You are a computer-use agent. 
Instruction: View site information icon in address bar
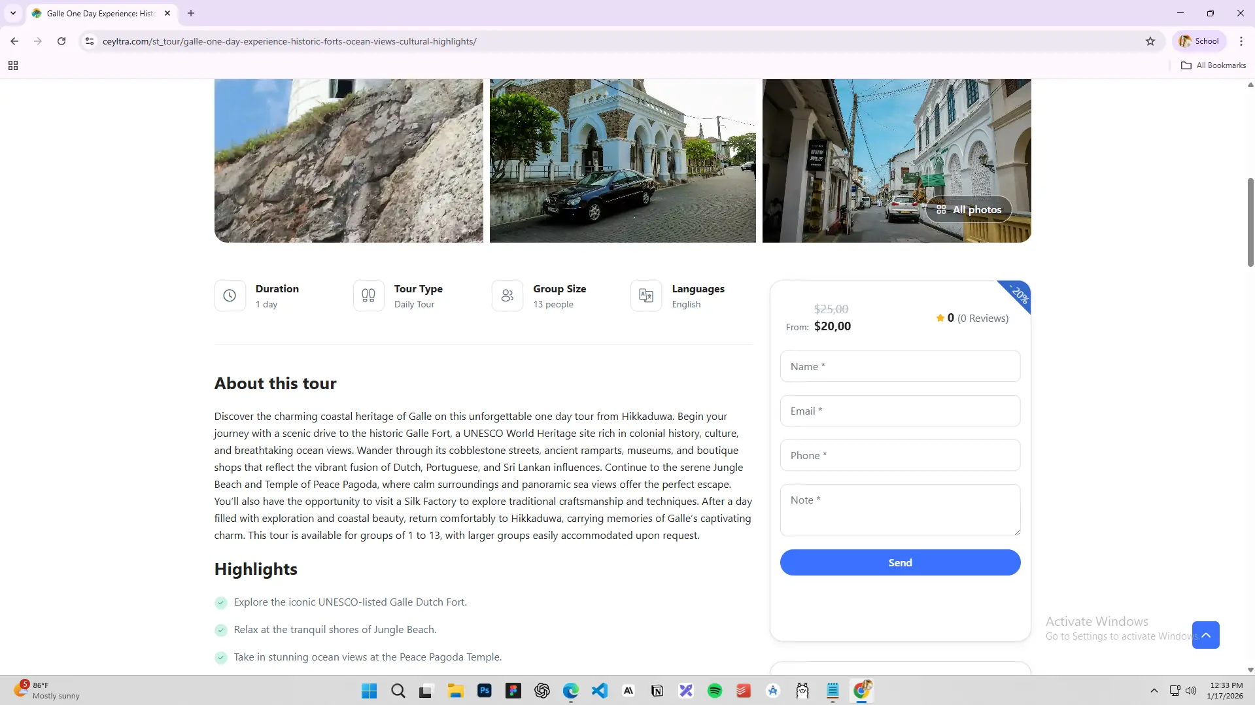click(x=90, y=41)
